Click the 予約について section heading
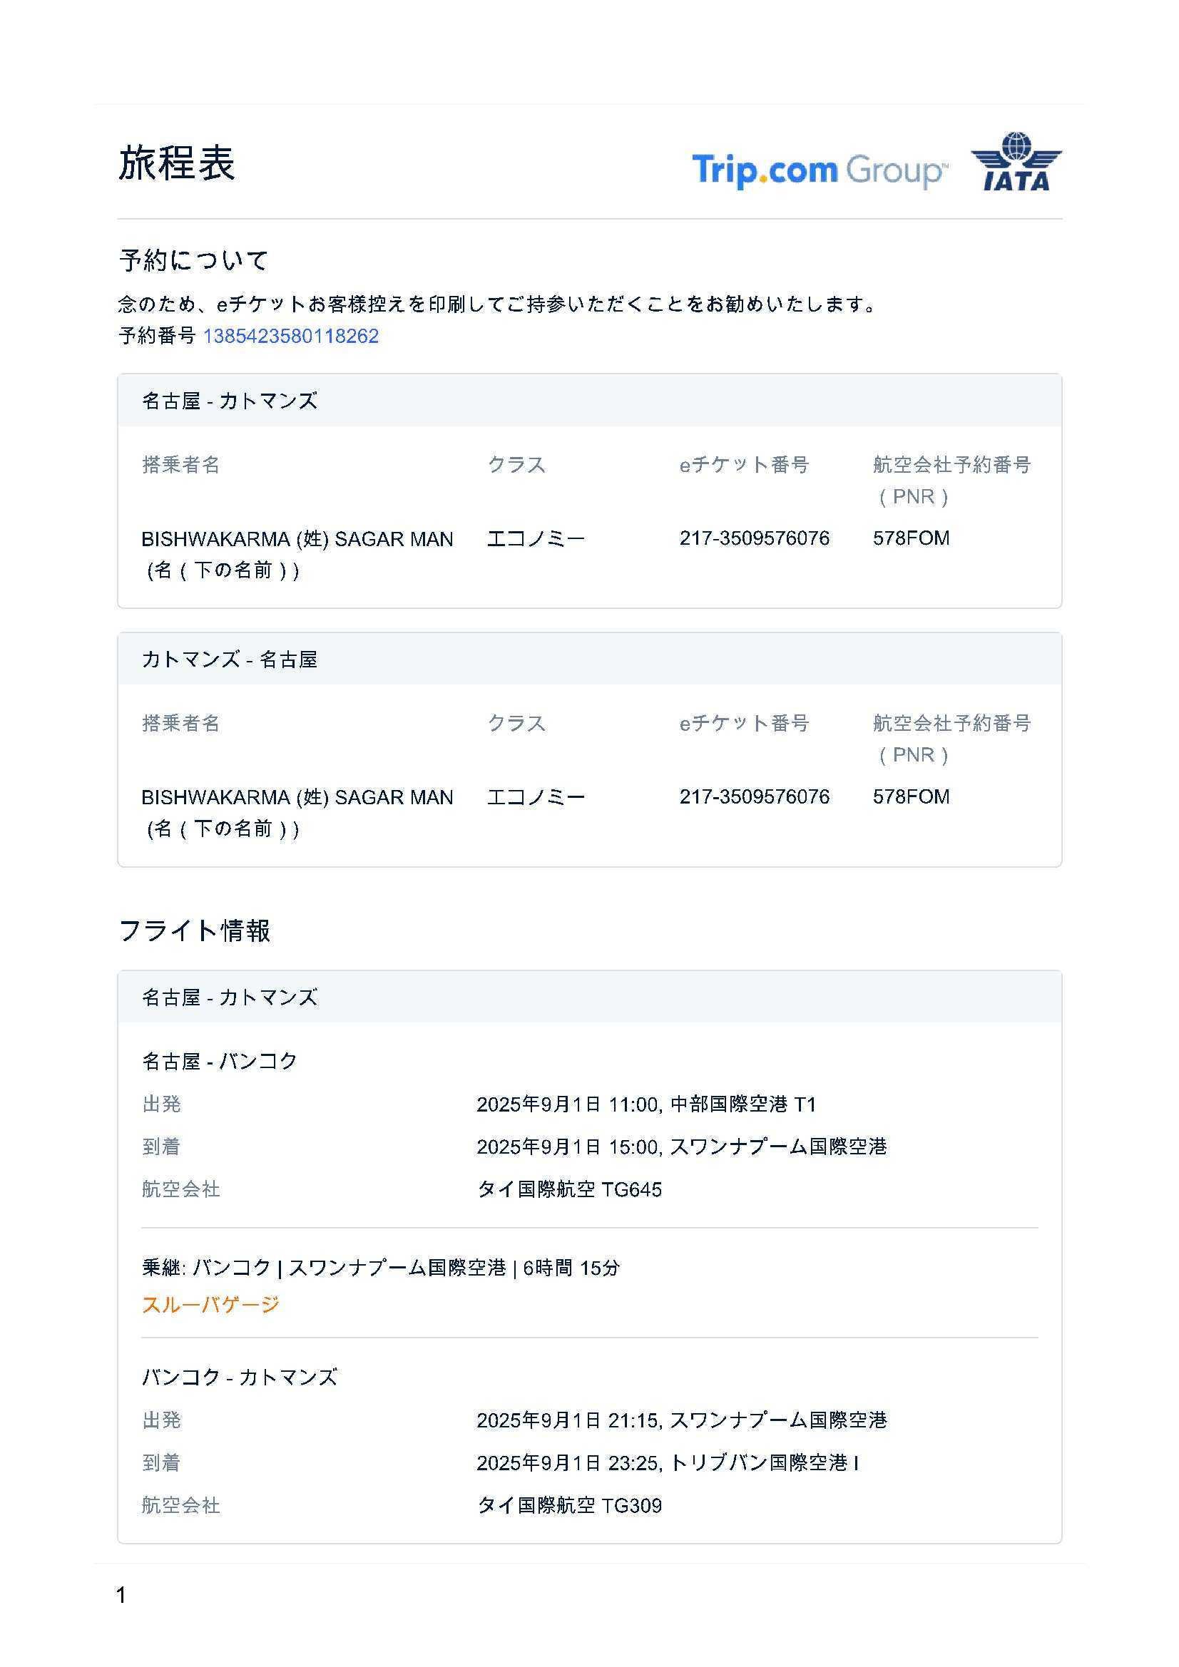1179x1667 pixels. coord(194,260)
